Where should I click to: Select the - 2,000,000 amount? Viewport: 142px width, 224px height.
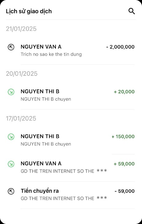pos(120,47)
